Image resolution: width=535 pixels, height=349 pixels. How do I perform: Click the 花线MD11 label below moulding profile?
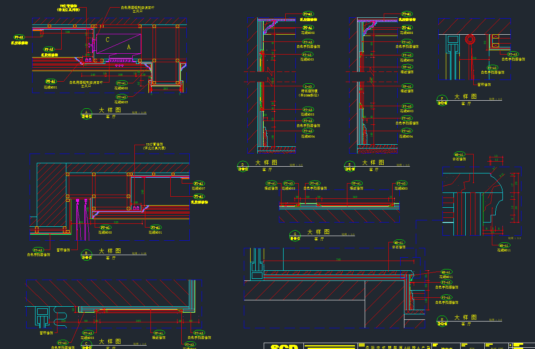click(504, 250)
